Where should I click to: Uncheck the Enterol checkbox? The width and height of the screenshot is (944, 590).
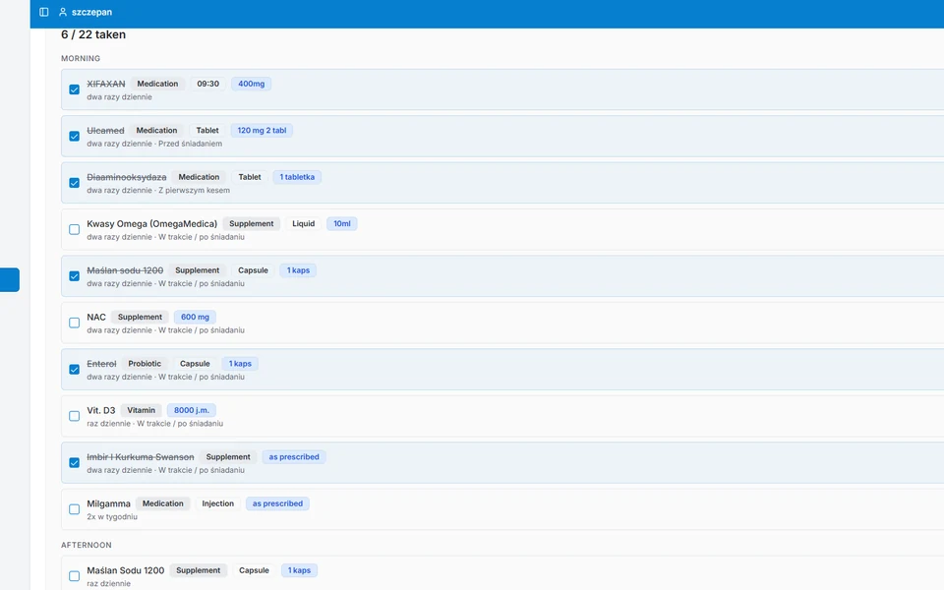tap(74, 370)
